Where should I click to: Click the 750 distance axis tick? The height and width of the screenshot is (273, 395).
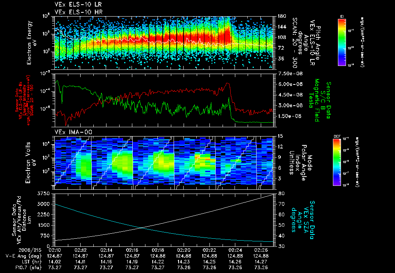pyautogui.click(x=45, y=236)
